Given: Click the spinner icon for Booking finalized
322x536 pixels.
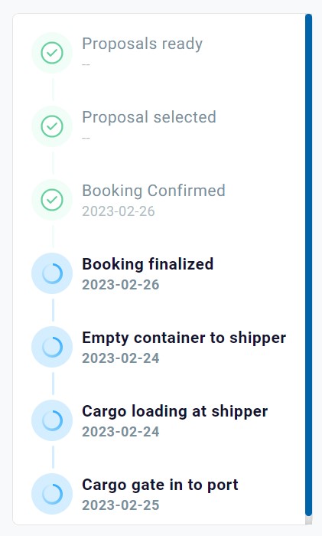Looking at the screenshot, I should coord(52,273).
